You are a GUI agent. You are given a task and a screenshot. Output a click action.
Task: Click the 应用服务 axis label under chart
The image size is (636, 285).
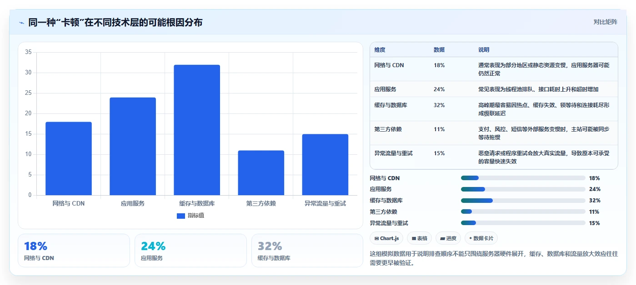(x=133, y=203)
